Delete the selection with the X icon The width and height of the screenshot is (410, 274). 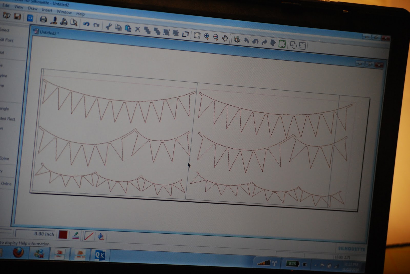pos(138,29)
